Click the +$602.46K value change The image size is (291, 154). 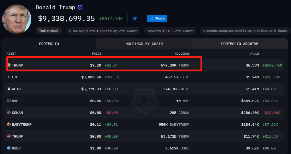point(272,65)
